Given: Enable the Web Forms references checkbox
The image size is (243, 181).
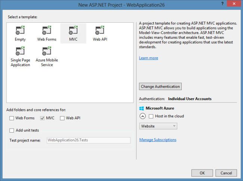Looking at the screenshot, I should 12,118.
